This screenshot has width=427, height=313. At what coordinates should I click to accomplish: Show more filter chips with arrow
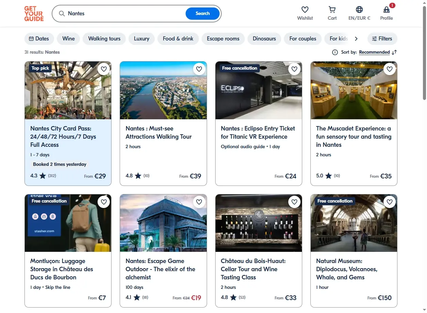(356, 39)
